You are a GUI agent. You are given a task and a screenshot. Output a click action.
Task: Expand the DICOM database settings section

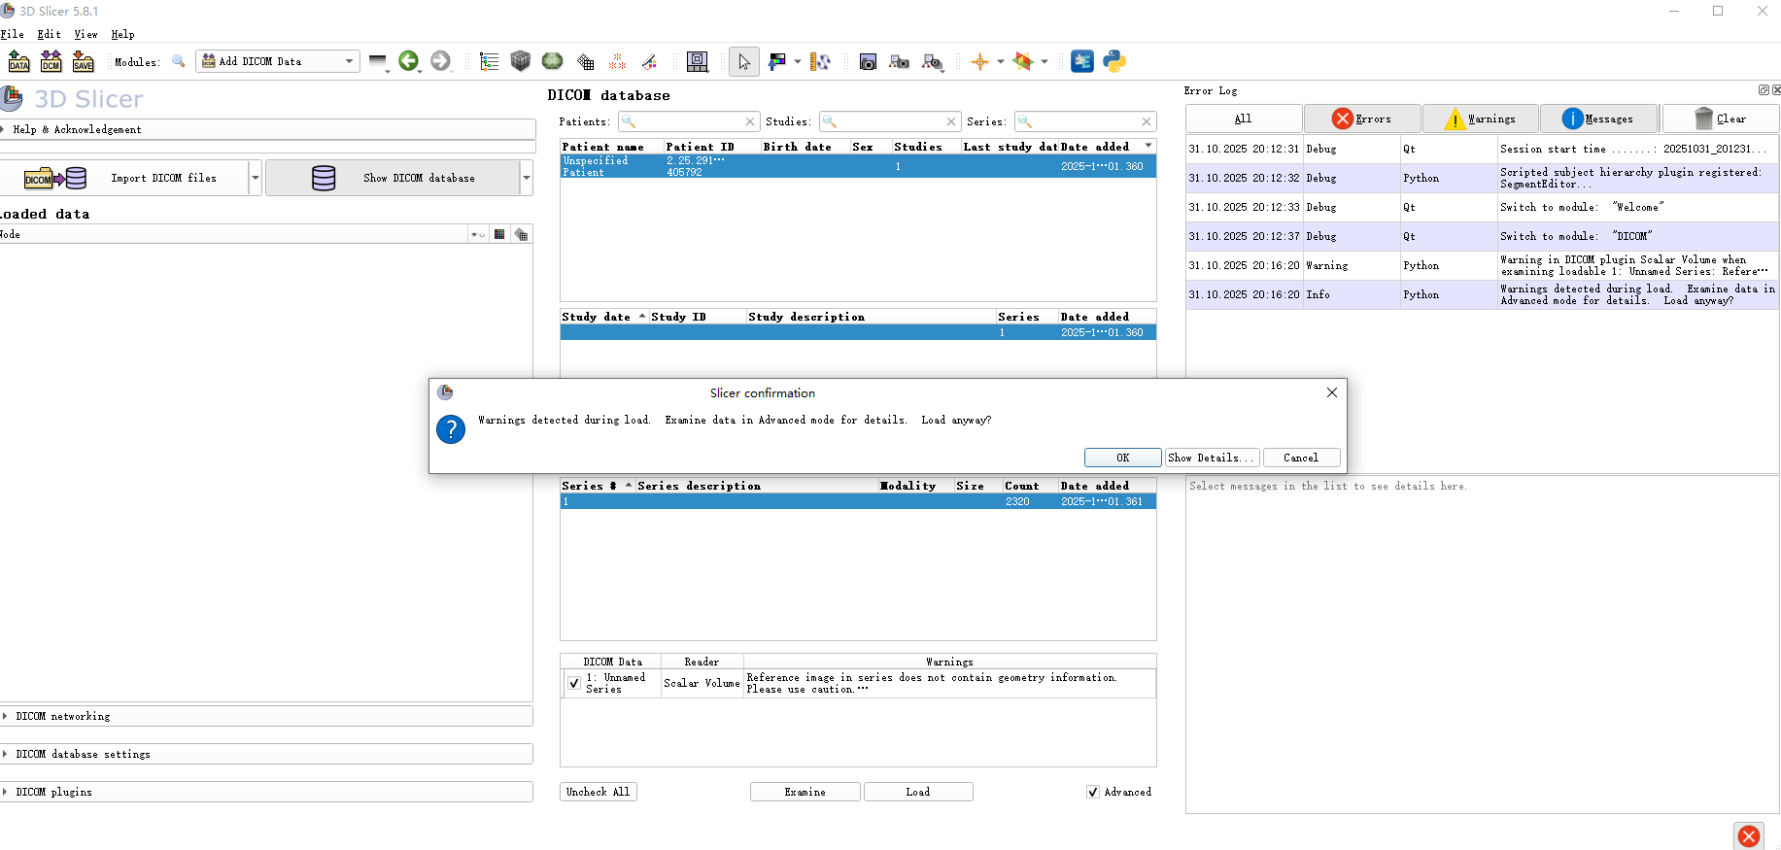coord(83,754)
